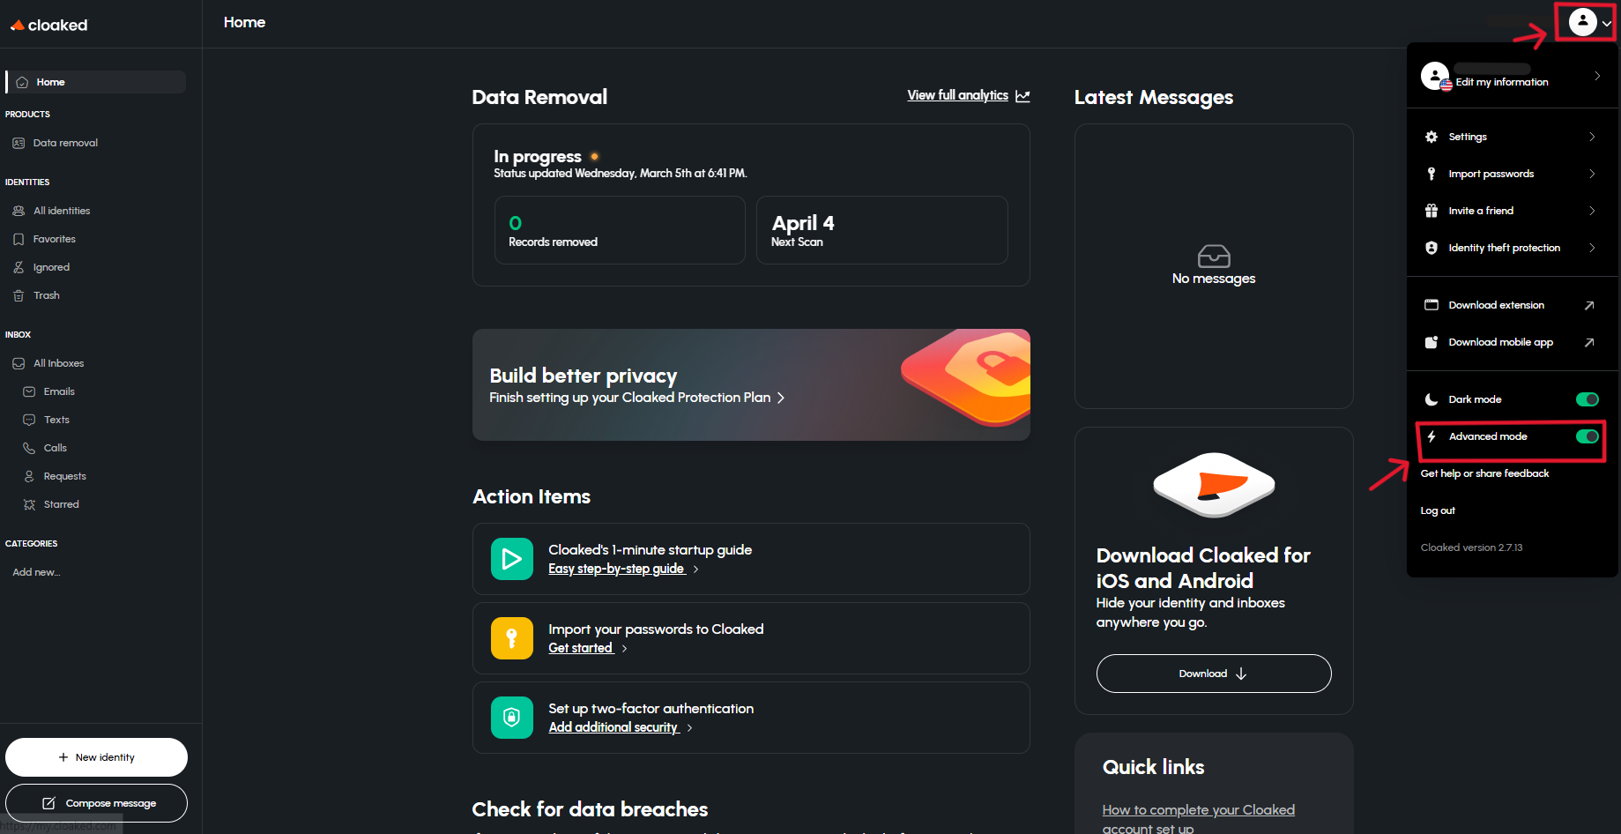
Task: Click the Calls phone icon
Action: 29,448
